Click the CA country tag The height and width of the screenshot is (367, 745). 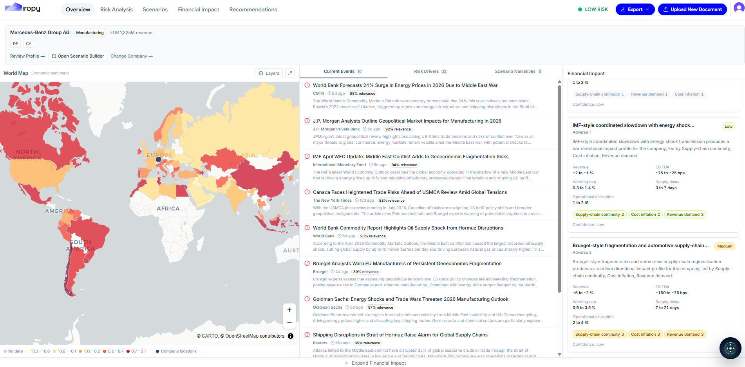click(29, 43)
